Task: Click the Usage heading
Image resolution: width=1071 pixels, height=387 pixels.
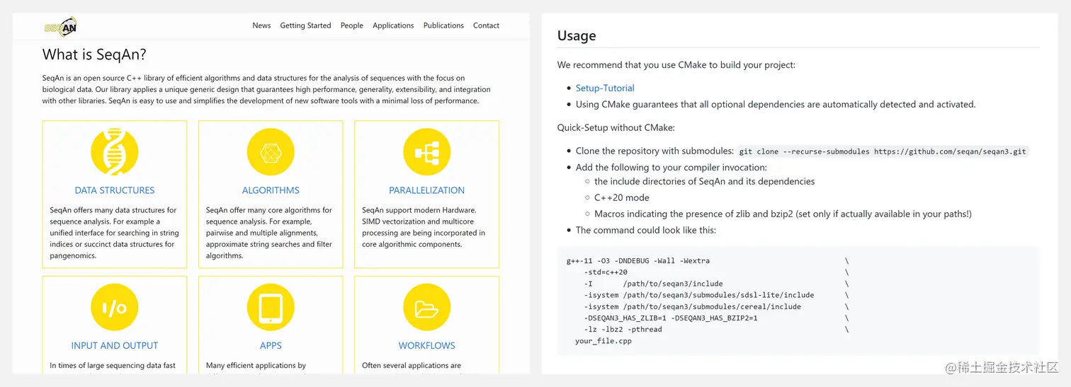Action: pyautogui.click(x=577, y=36)
